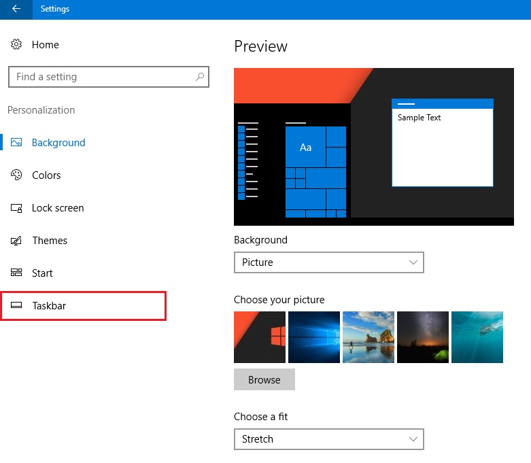Open the Background type dropdown
The height and width of the screenshot is (463, 531).
(328, 262)
